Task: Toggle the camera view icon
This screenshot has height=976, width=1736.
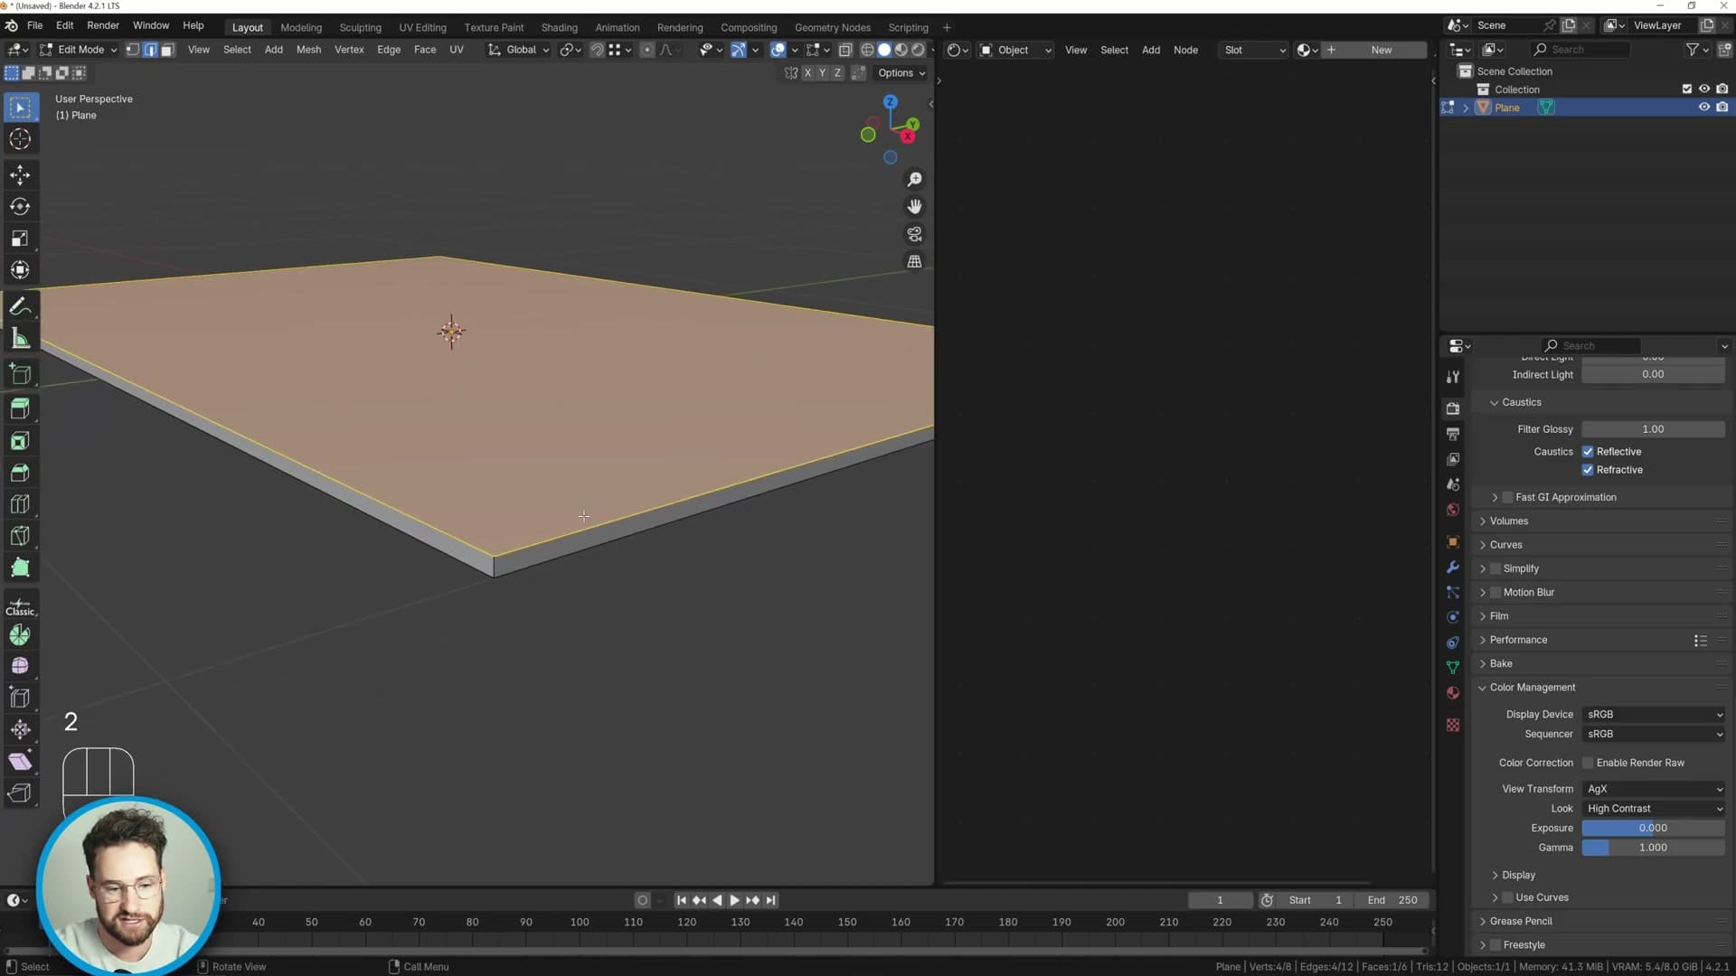Action: coord(914,234)
